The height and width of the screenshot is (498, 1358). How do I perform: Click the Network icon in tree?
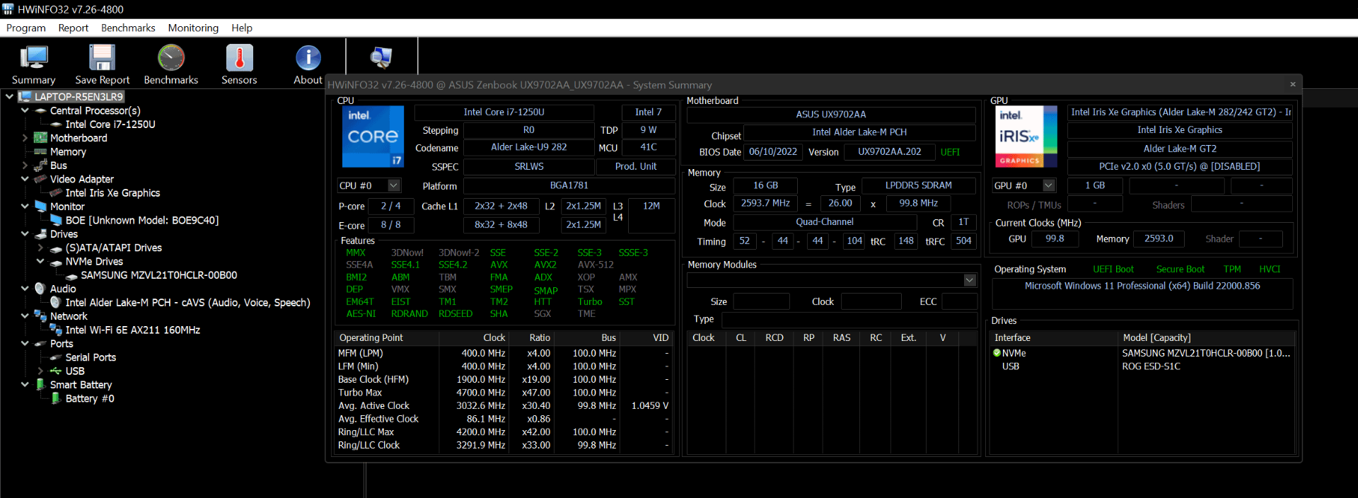(x=40, y=316)
